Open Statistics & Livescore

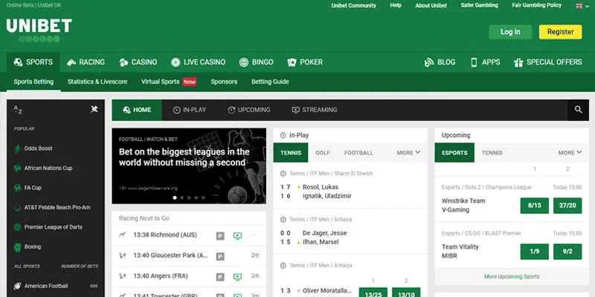click(x=97, y=82)
